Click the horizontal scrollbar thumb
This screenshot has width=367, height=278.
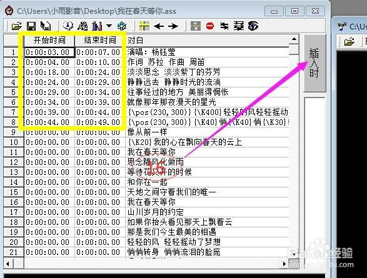pyautogui.click(x=19, y=264)
